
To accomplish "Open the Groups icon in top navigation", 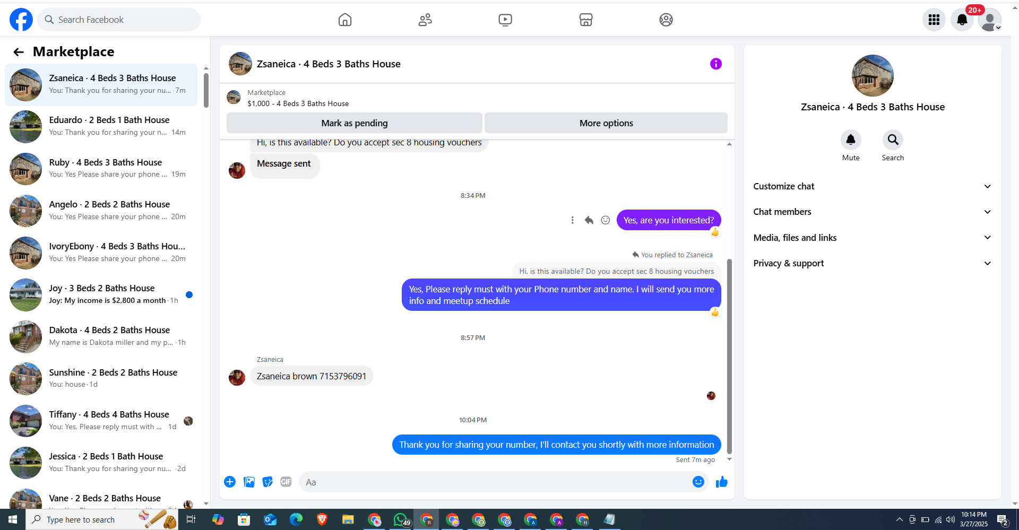I will click(x=666, y=20).
